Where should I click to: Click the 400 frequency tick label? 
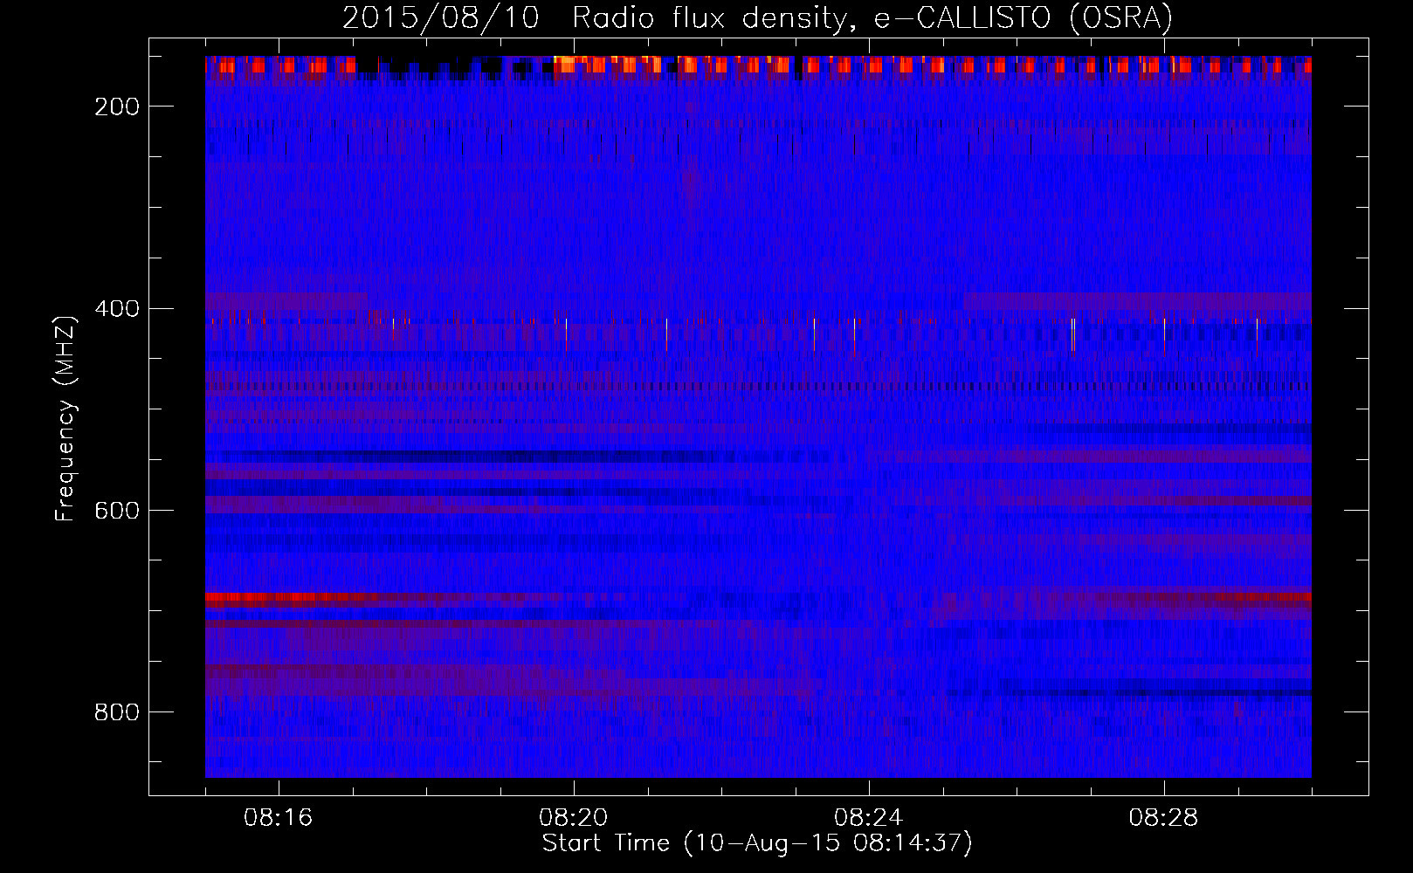point(117,309)
